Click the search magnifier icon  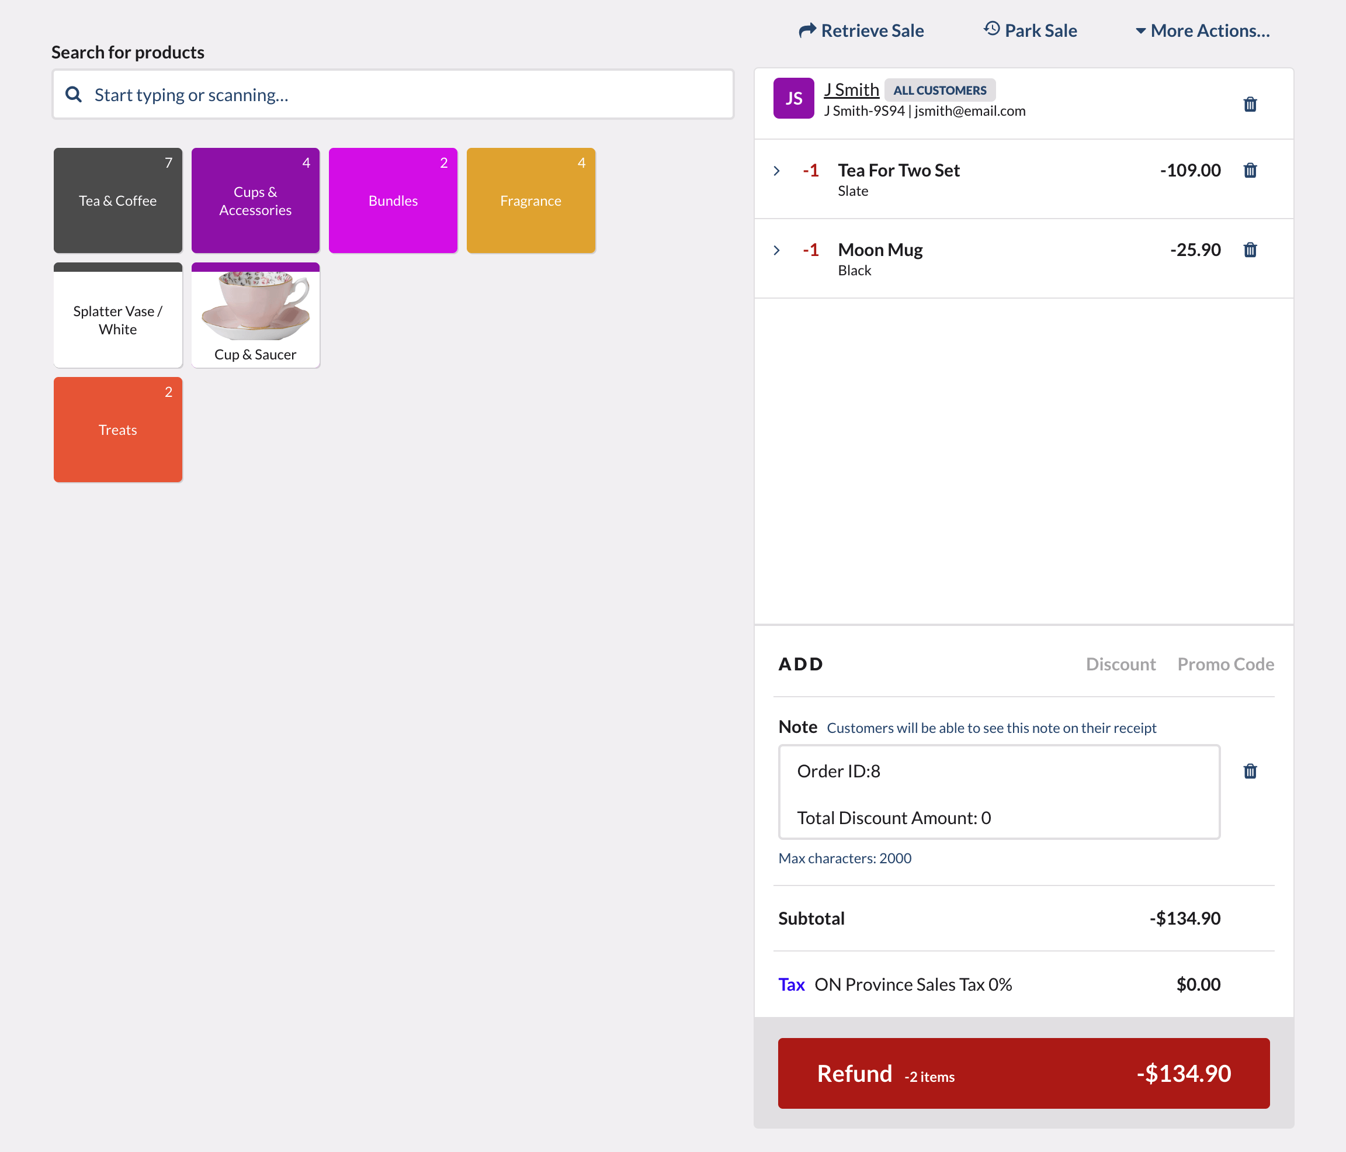pos(74,95)
